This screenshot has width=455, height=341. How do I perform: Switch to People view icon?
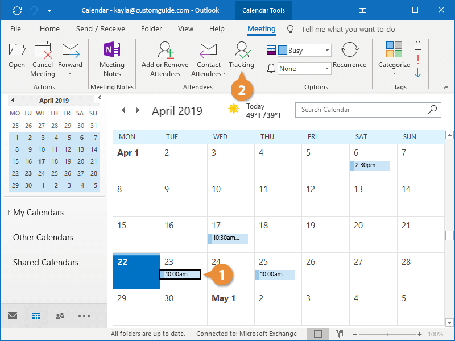point(60,316)
